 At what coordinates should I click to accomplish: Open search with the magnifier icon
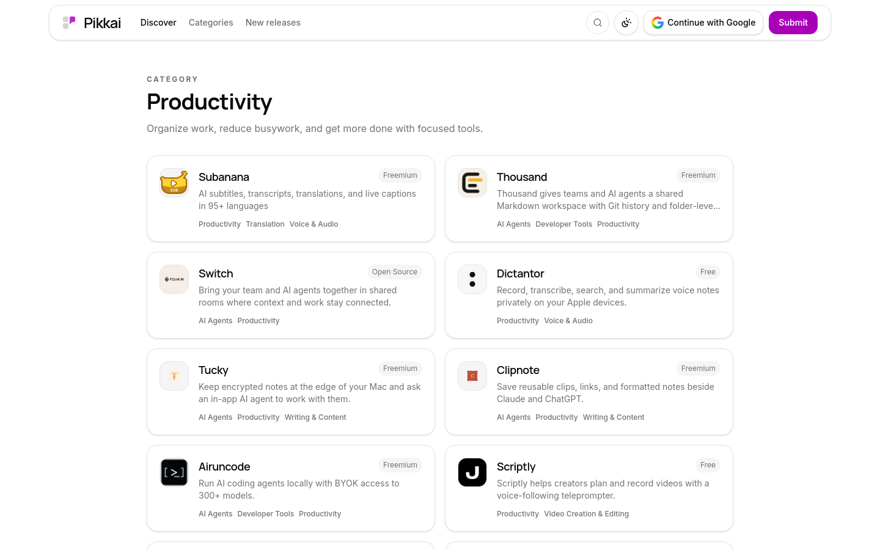coord(598,23)
